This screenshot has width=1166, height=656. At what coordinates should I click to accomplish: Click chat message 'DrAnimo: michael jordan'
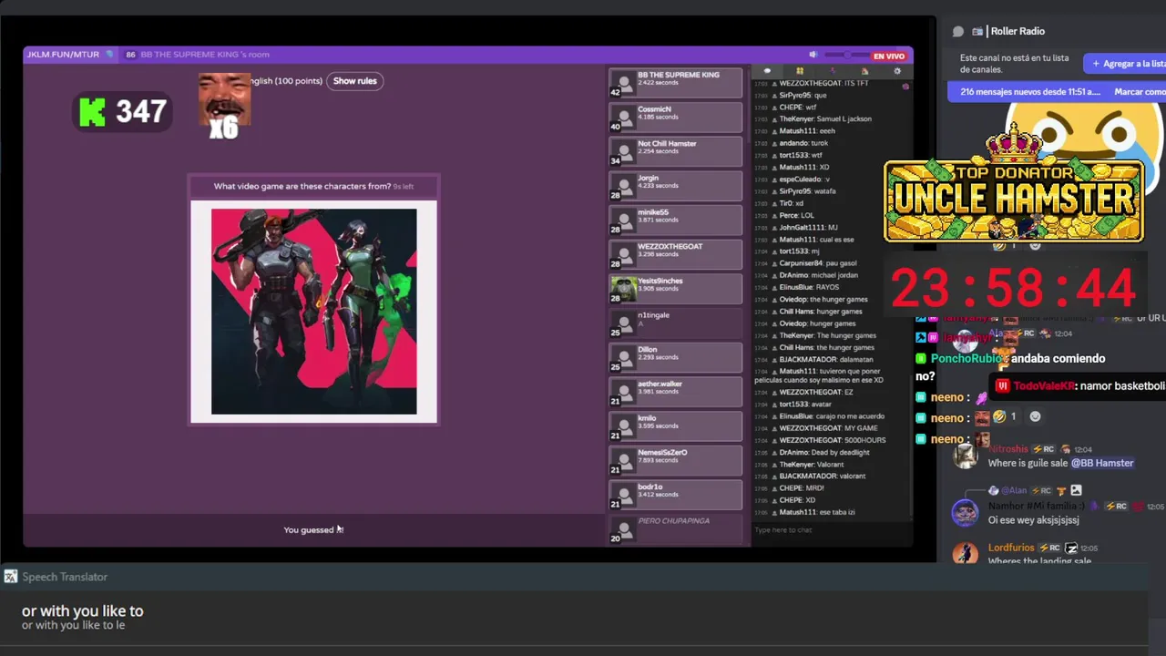[820, 275]
